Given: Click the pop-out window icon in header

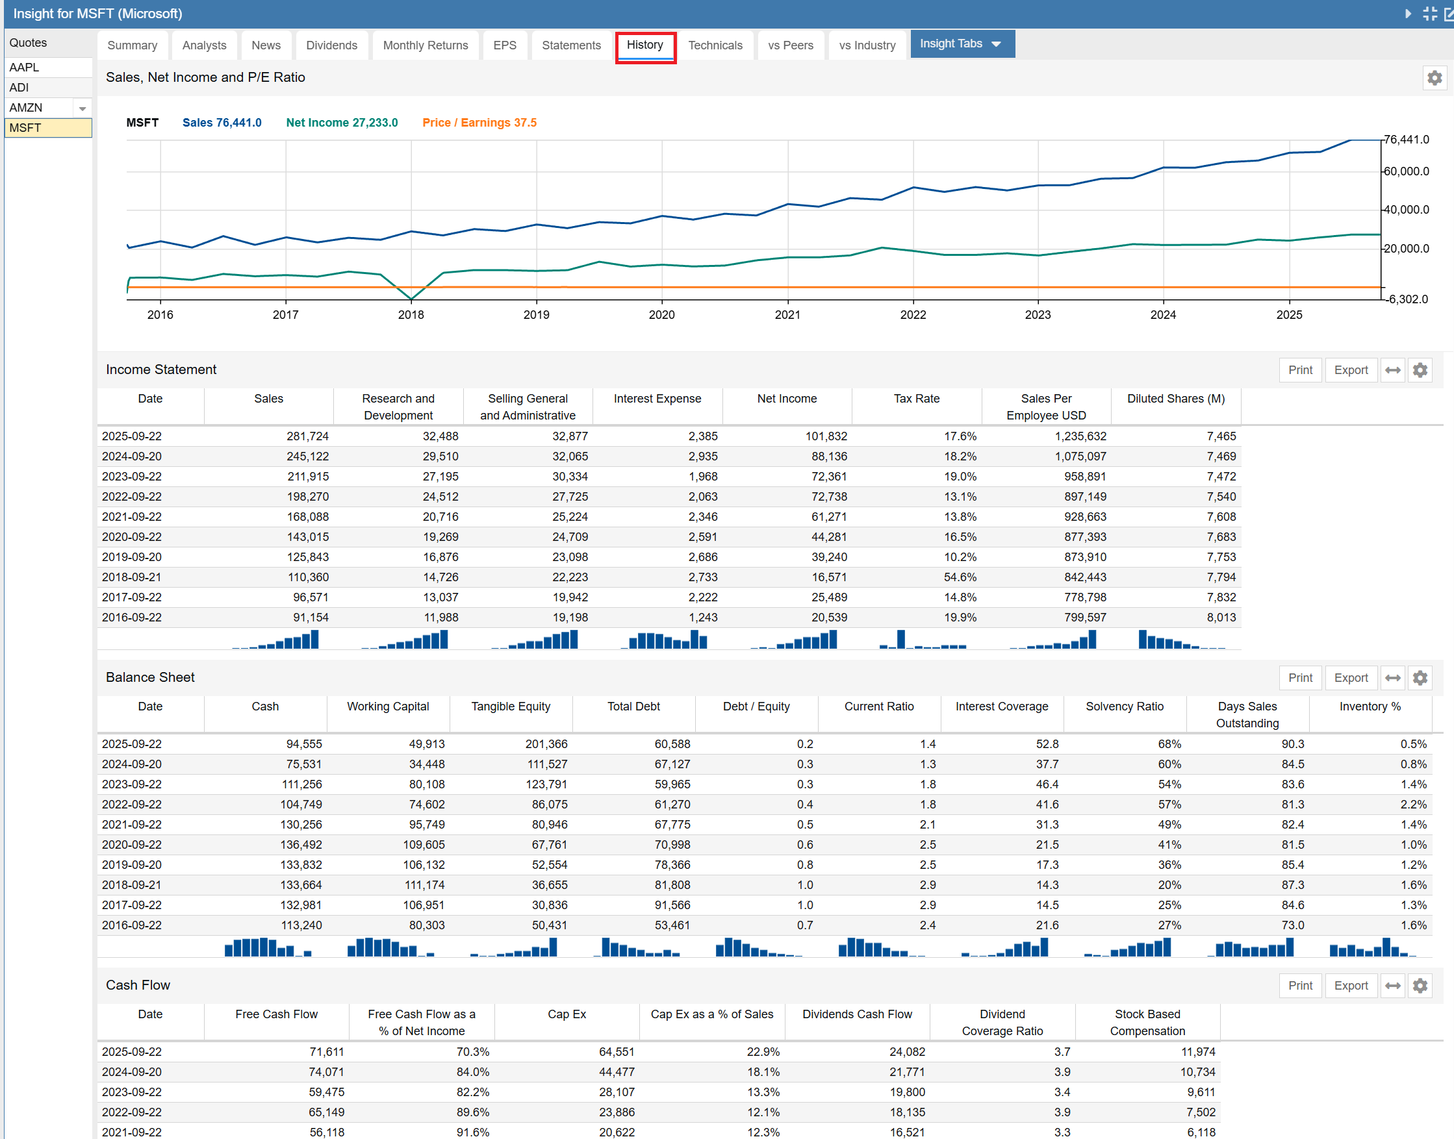Looking at the screenshot, I should 1449,14.
